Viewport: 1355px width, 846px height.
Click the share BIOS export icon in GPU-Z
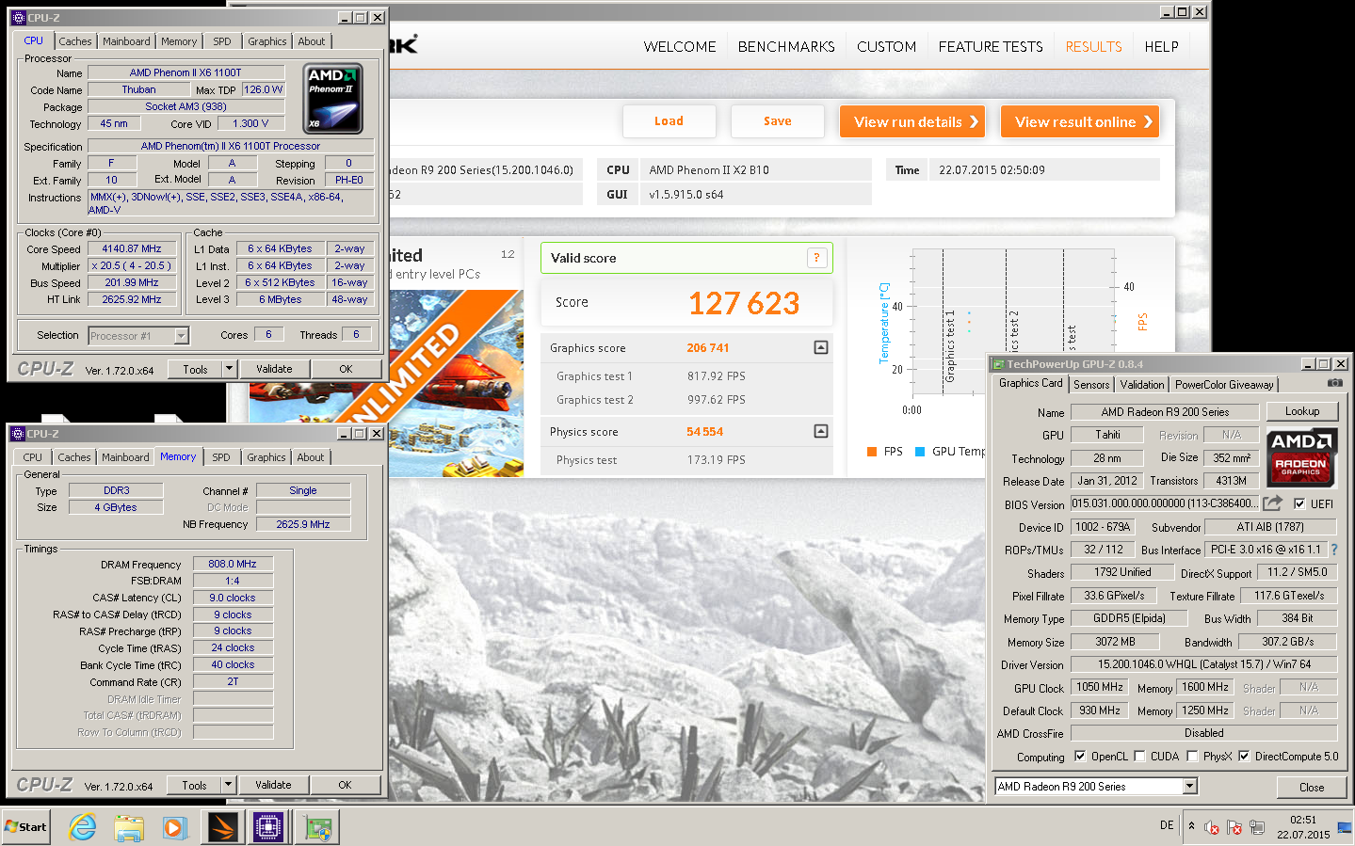(1272, 503)
